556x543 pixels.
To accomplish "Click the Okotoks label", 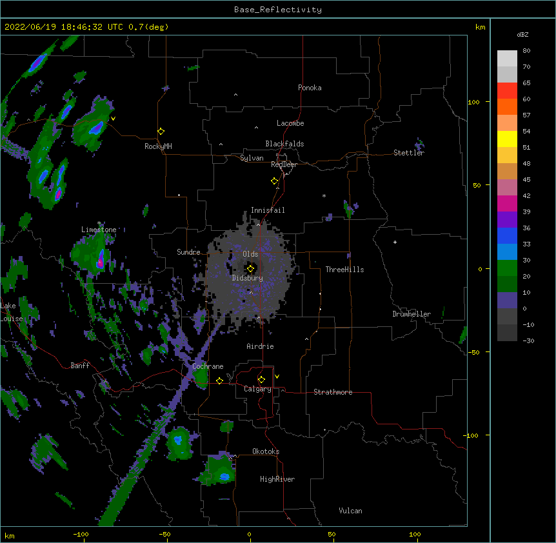I will [x=266, y=451].
